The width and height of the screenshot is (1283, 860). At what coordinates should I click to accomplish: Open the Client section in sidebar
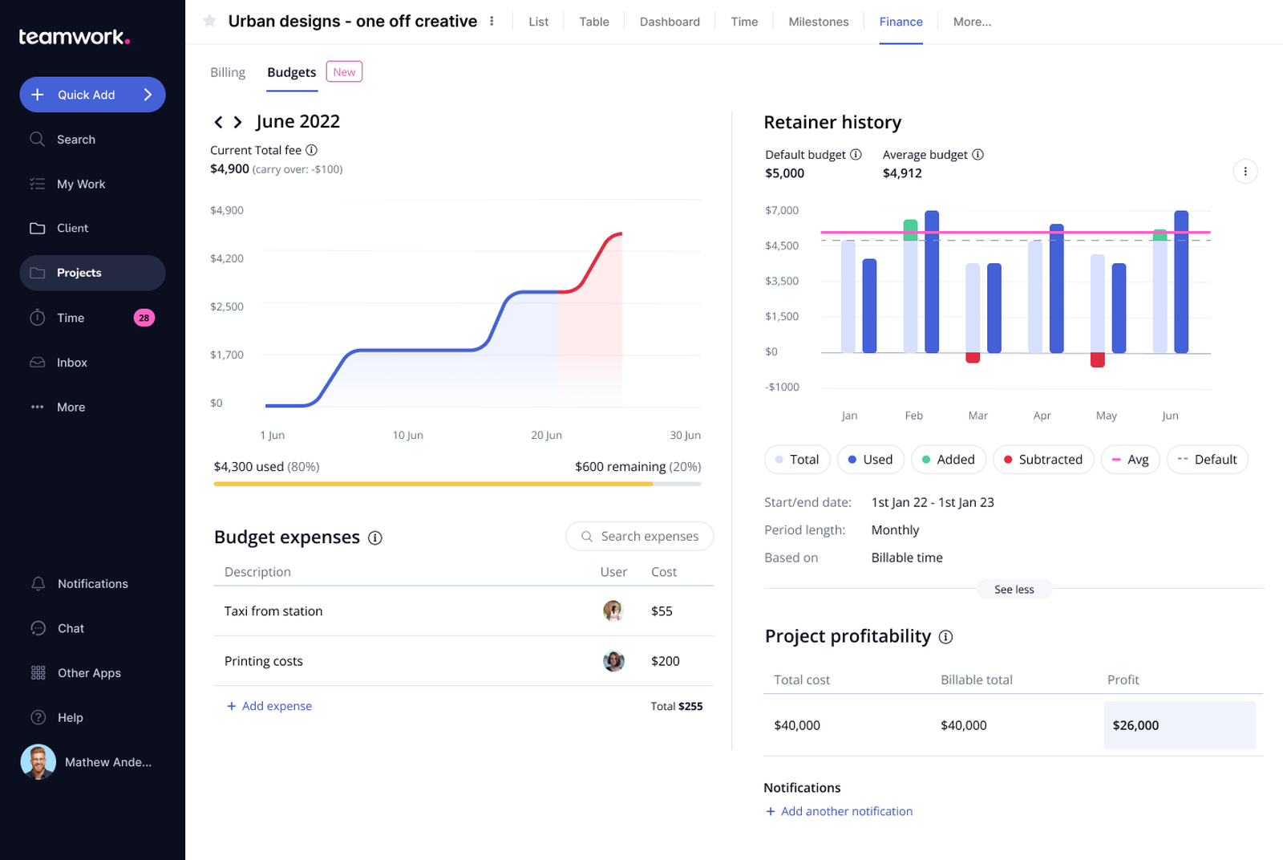pos(71,228)
